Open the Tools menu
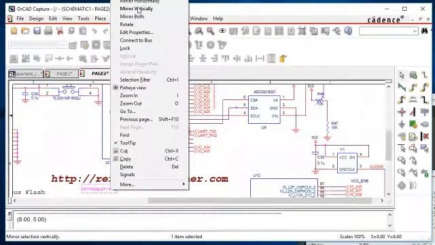435x245 pixels. (x=83, y=18)
